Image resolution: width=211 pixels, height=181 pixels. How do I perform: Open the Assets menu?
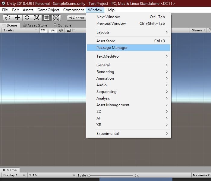[28, 10]
